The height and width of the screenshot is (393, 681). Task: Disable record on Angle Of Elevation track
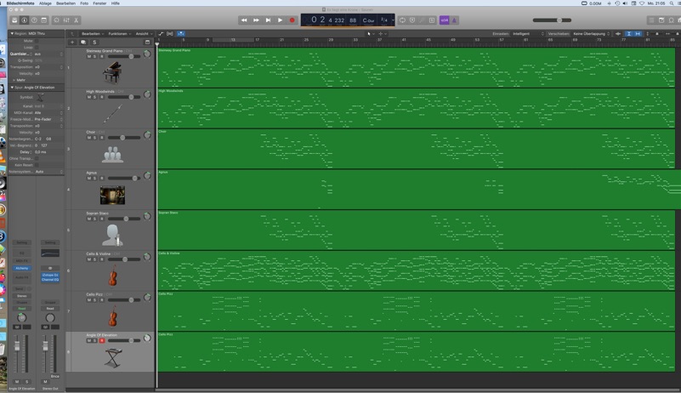102,341
